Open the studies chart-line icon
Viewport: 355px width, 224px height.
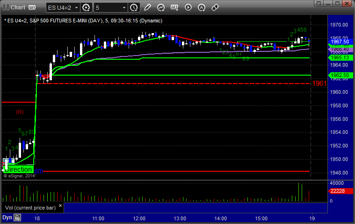(x=161, y=7)
